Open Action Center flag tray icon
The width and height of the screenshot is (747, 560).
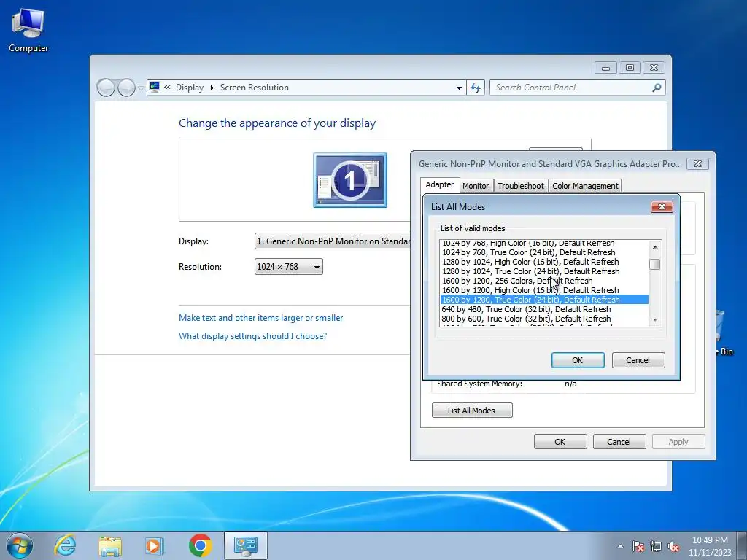click(x=638, y=546)
